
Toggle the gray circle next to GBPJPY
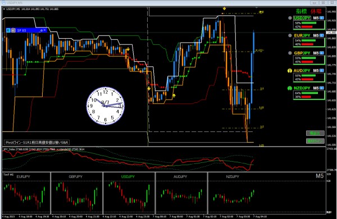[290, 53]
